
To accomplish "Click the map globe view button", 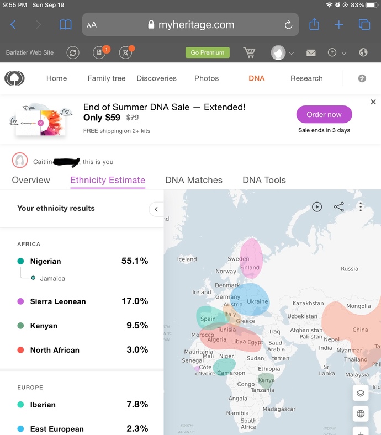I will point(361,413).
